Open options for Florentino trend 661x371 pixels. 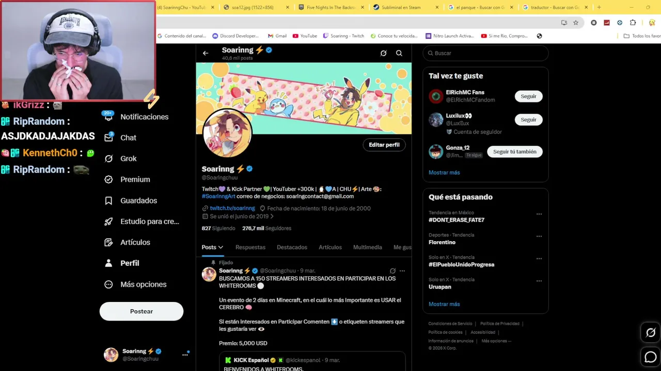[539, 237]
